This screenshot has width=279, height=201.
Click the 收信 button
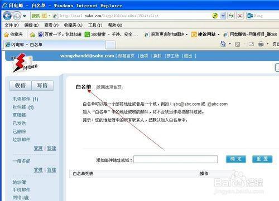tap(21, 86)
